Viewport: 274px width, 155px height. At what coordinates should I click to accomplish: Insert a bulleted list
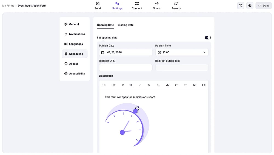click(185, 85)
